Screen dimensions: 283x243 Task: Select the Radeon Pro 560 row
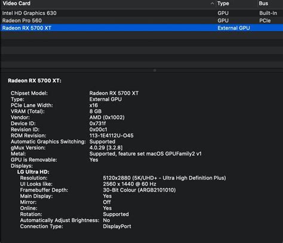(x=141, y=20)
